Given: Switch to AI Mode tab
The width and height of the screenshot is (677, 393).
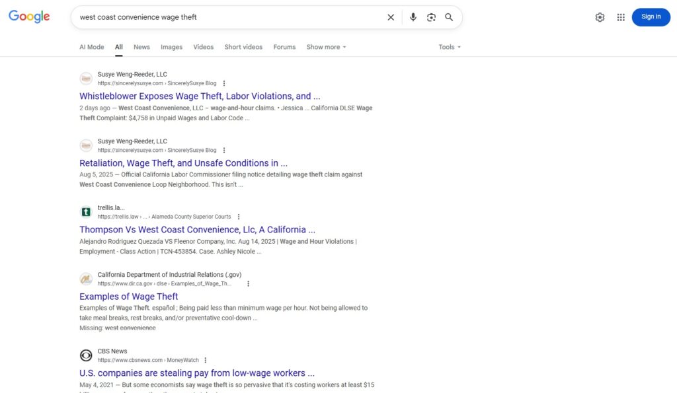Looking at the screenshot, I should click(91, 47).
